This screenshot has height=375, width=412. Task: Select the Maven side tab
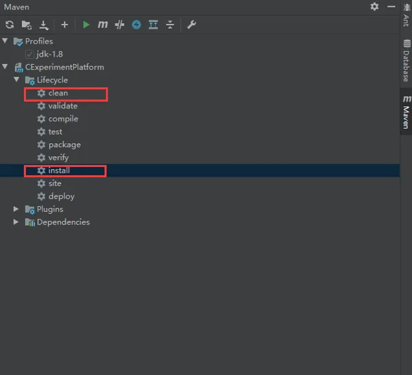pos(407,112)
